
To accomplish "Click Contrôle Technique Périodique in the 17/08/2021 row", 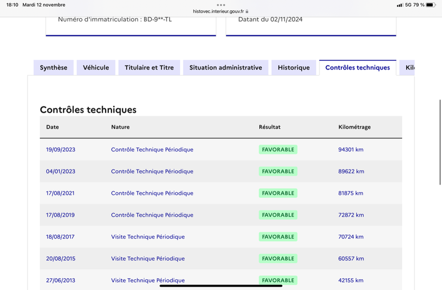I will point(152,193).
